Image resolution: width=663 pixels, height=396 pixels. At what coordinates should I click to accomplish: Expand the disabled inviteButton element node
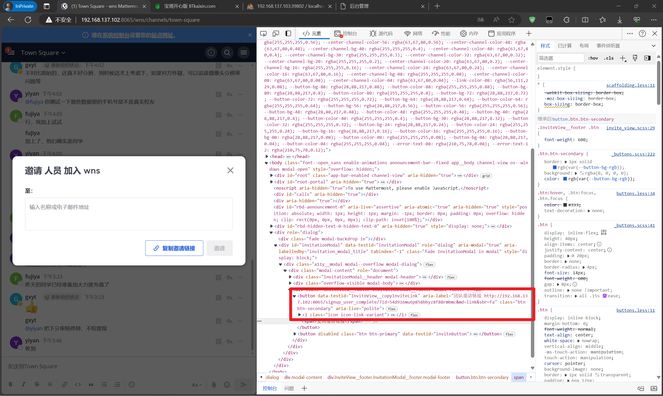294,334
